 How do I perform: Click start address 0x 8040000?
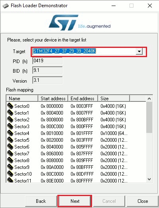tap(52, 147)
